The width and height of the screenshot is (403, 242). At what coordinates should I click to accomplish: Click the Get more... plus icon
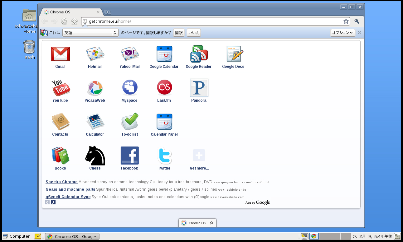199,155
